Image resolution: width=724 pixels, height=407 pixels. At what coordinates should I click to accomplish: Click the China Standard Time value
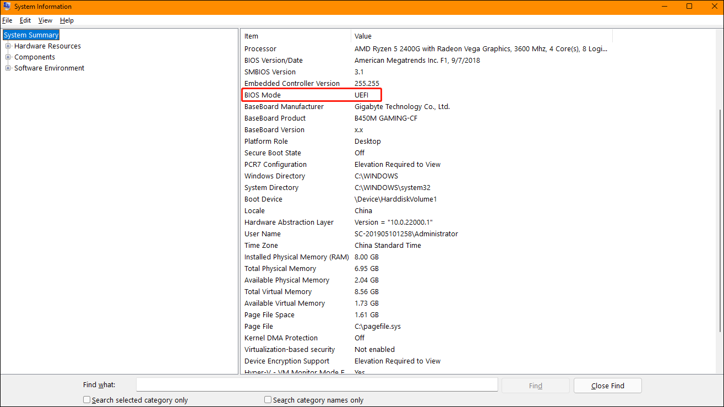(x=388, y=246)
